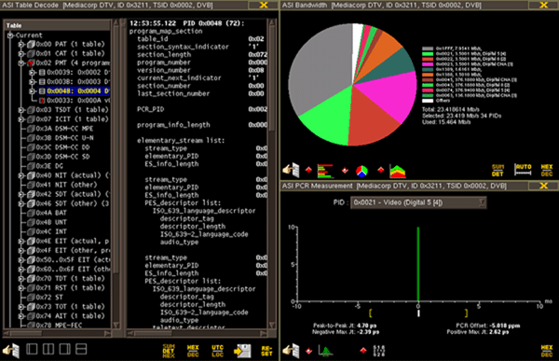Expand the 0x42 SDT (actual) node
Viewport: 559px width, 361px height.
[x=21, y=194]
